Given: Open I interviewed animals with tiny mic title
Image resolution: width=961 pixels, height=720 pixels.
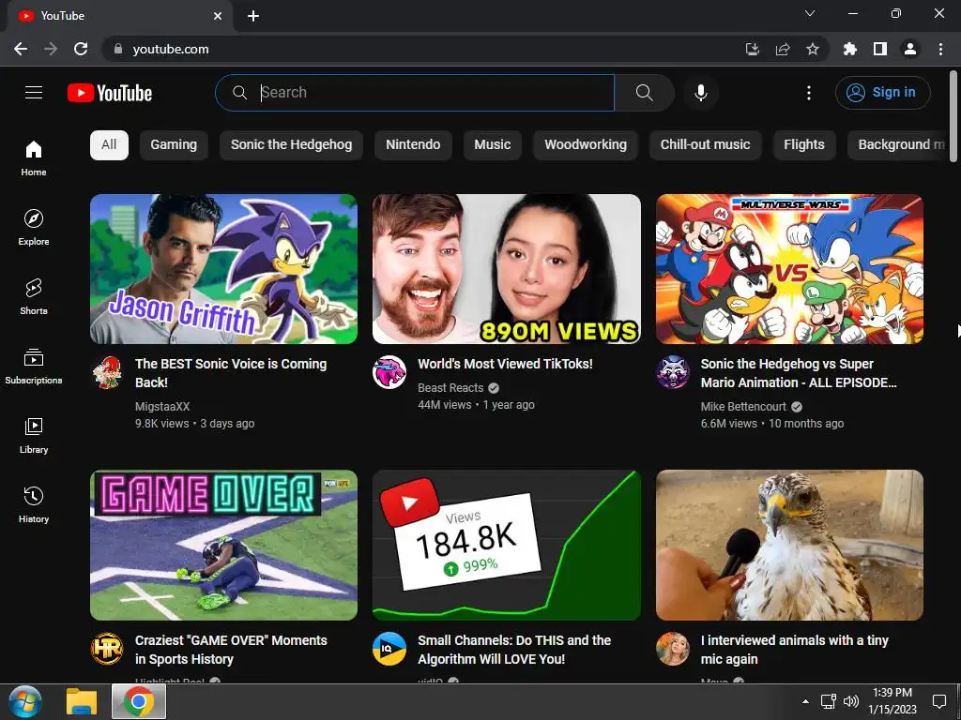Looking at the screenshot, I should tap(794, 650).
